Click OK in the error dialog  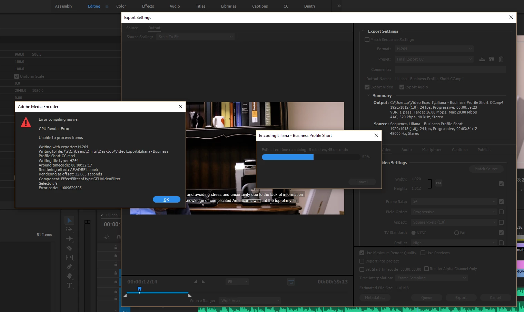coord(167,200)
